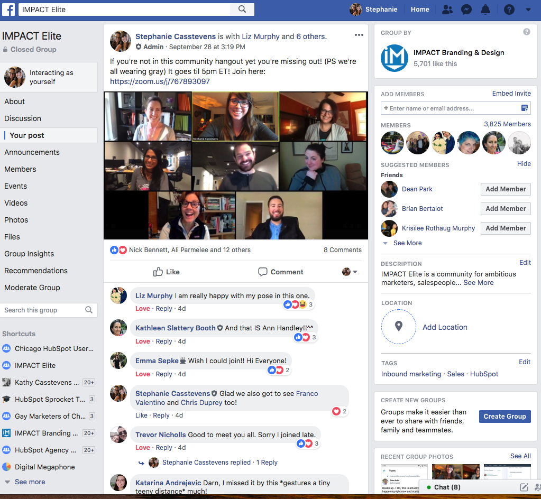
Task: Open HubSpot Sprocket shortcut graduation cap icon
Action: coord(6,399)
